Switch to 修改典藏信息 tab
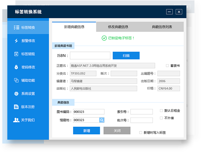 pos(118,27)
